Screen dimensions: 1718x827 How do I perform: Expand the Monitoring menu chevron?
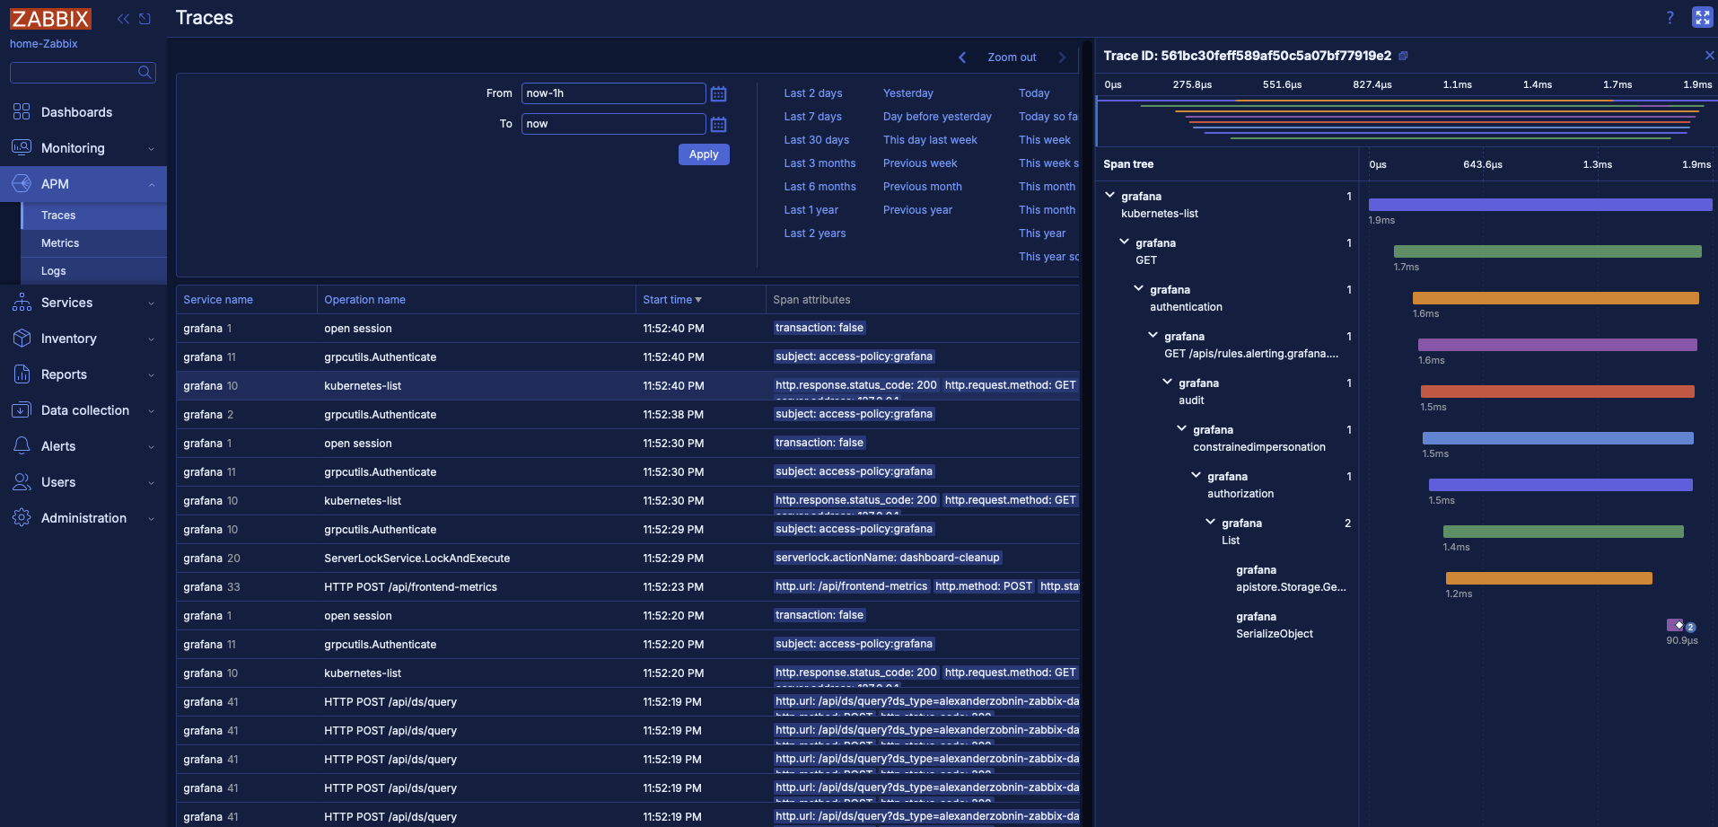tap(152, 149)
